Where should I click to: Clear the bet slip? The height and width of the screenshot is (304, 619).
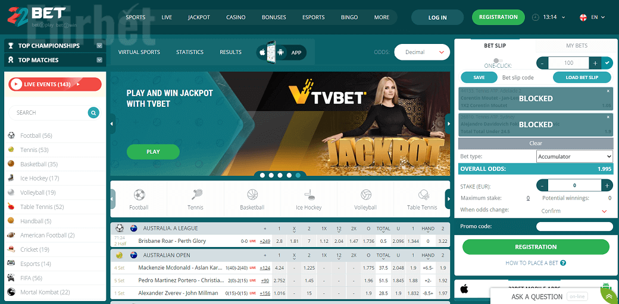click(536, 143)
